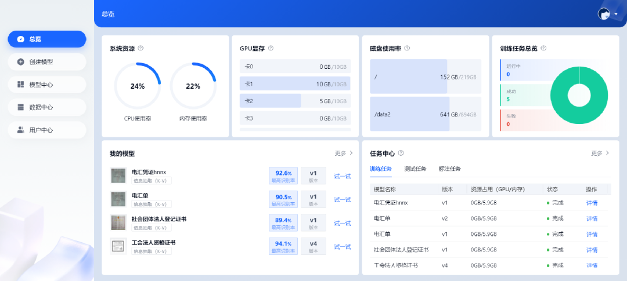Click the 电汇单 model thumbnail
This screenshot has height=281, width=627.
click(x=118, y=199)
